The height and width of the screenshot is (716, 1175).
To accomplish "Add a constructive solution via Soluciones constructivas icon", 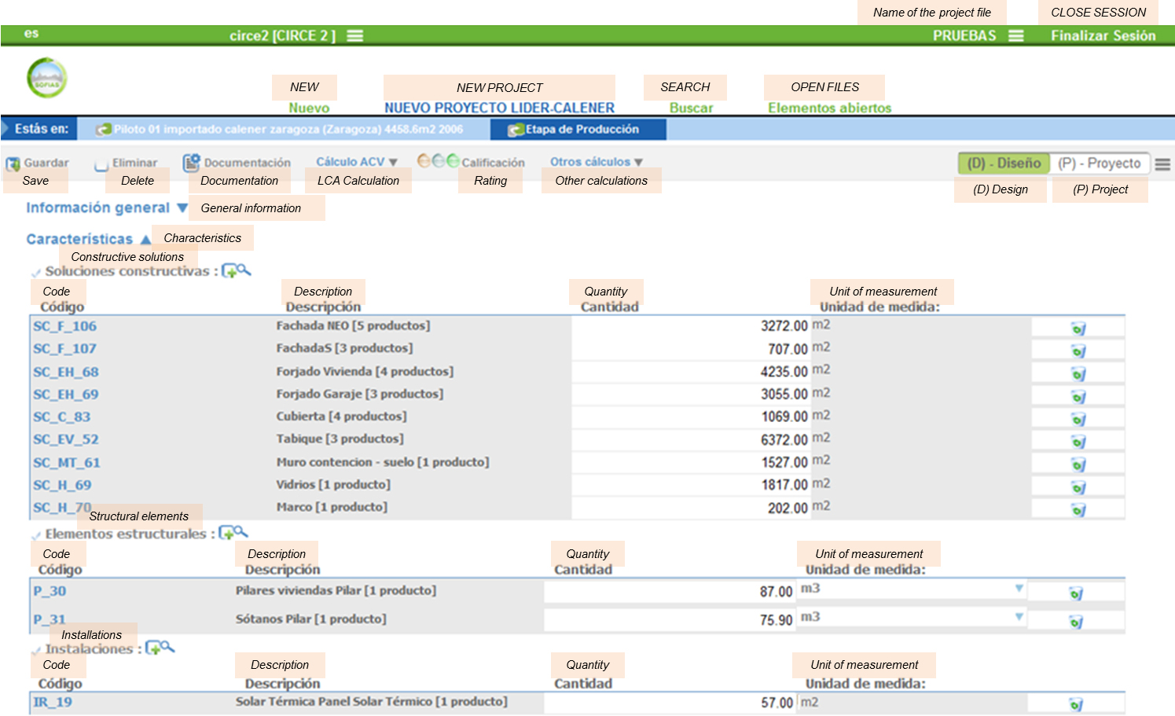I will click(237, 271).
